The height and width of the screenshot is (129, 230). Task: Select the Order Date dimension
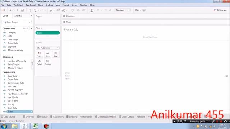(x=13, y=43)
